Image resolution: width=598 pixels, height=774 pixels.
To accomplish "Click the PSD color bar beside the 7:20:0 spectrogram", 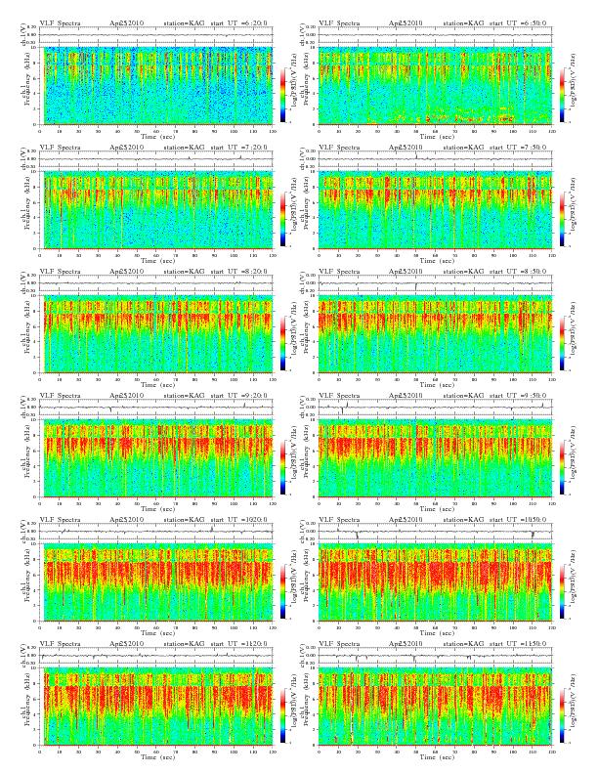I will pyautogui.click(x=282, y=219).
